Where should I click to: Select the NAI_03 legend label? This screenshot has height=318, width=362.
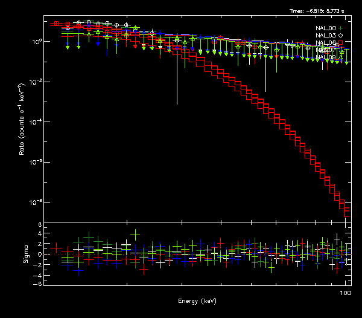coord(326,36)
